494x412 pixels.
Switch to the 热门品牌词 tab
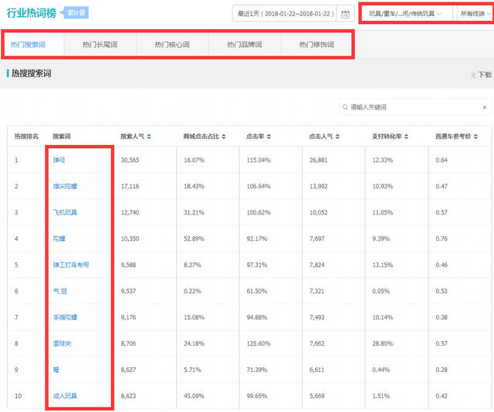click(245, 45)
